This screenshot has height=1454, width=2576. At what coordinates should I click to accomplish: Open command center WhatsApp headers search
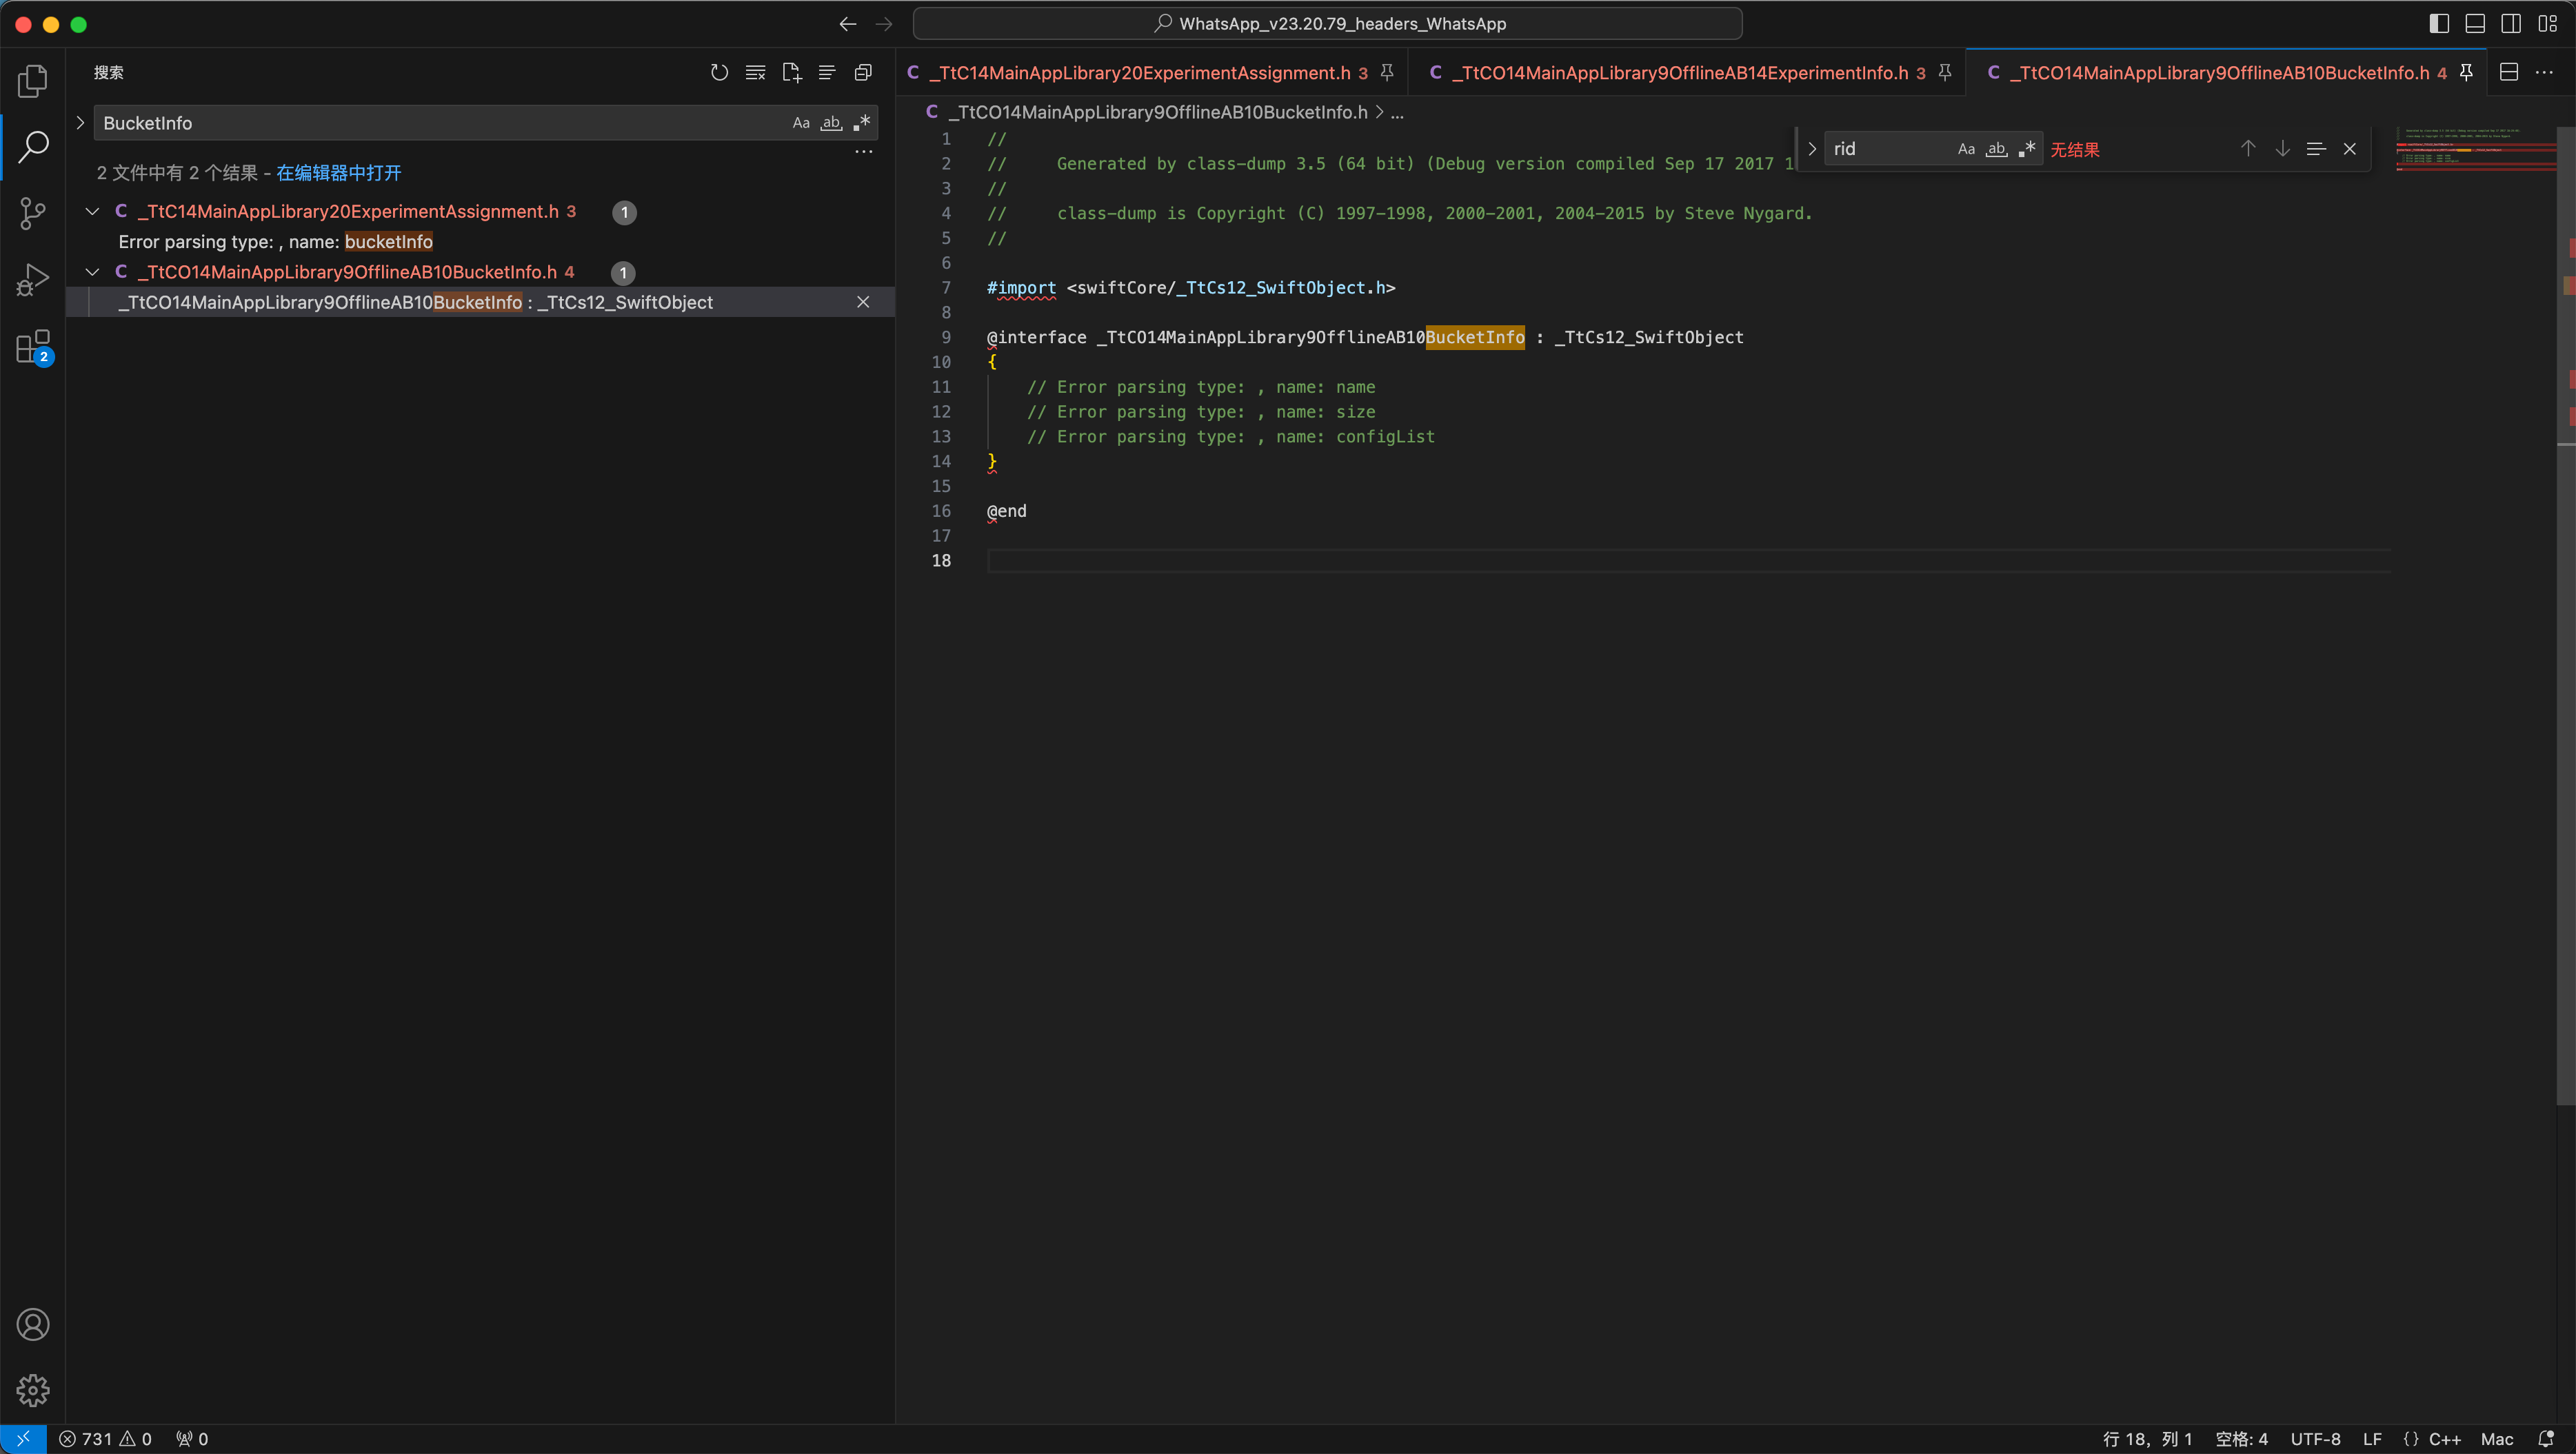[1327, 24]
